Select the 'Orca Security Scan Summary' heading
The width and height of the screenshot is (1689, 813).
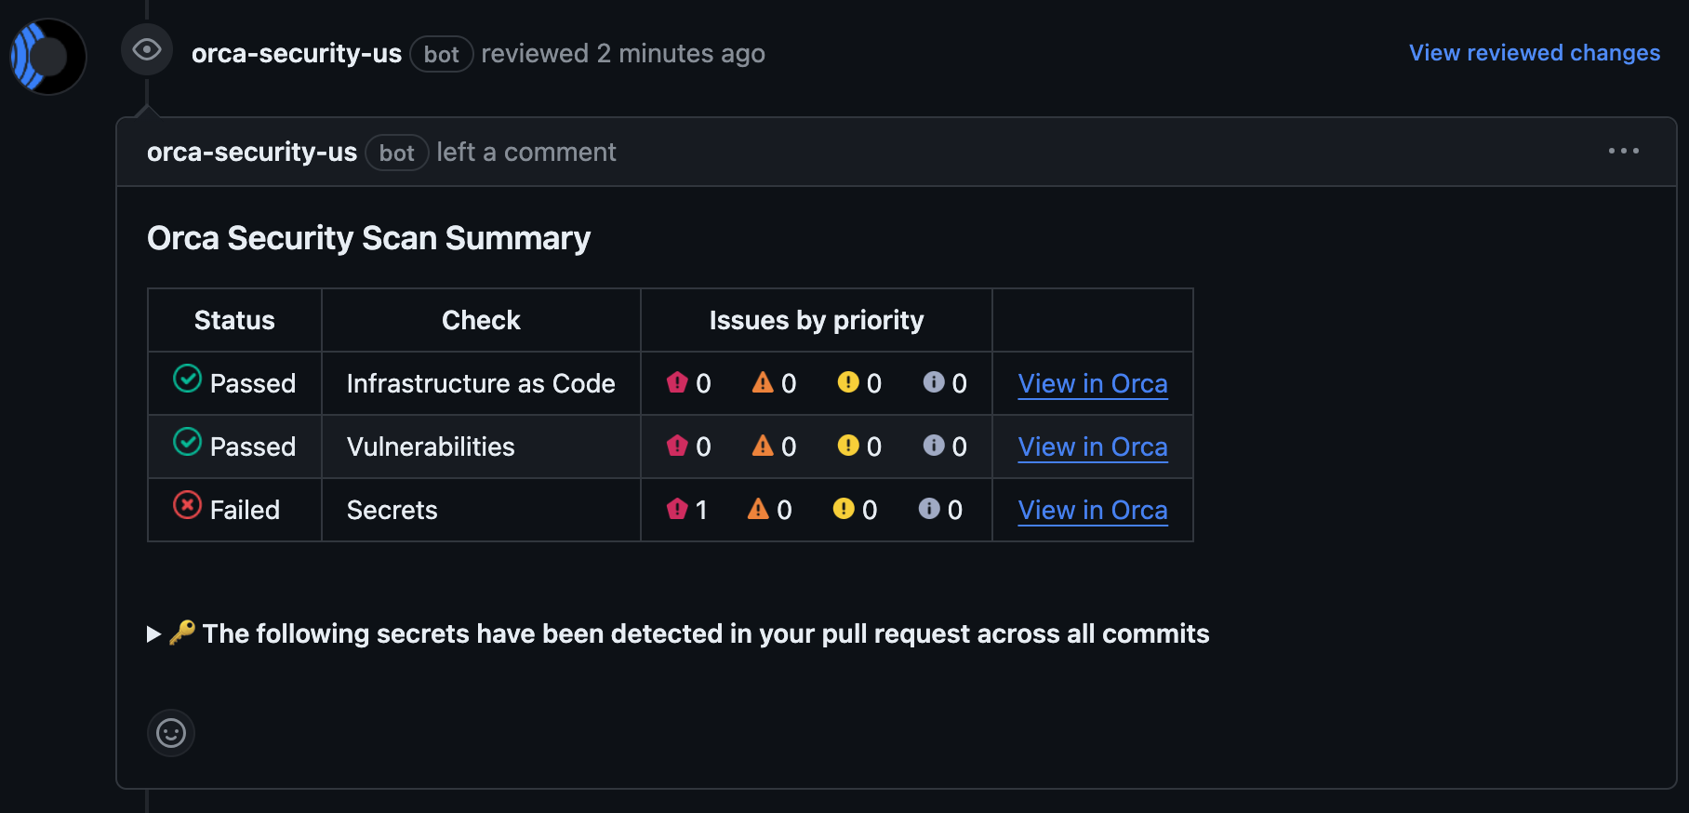369,238
